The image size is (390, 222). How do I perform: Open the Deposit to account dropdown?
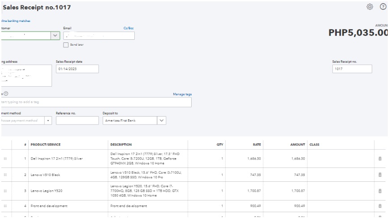pyautogui.click(x=161, y=121)
